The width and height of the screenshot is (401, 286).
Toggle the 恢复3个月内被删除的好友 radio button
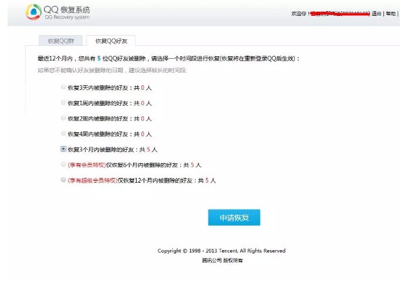[63, 149]
